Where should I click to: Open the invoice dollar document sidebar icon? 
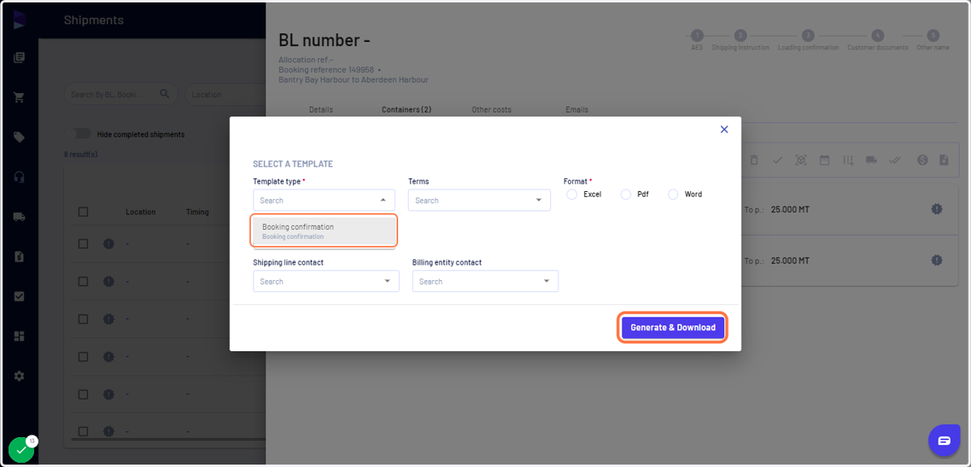point(19,257)
